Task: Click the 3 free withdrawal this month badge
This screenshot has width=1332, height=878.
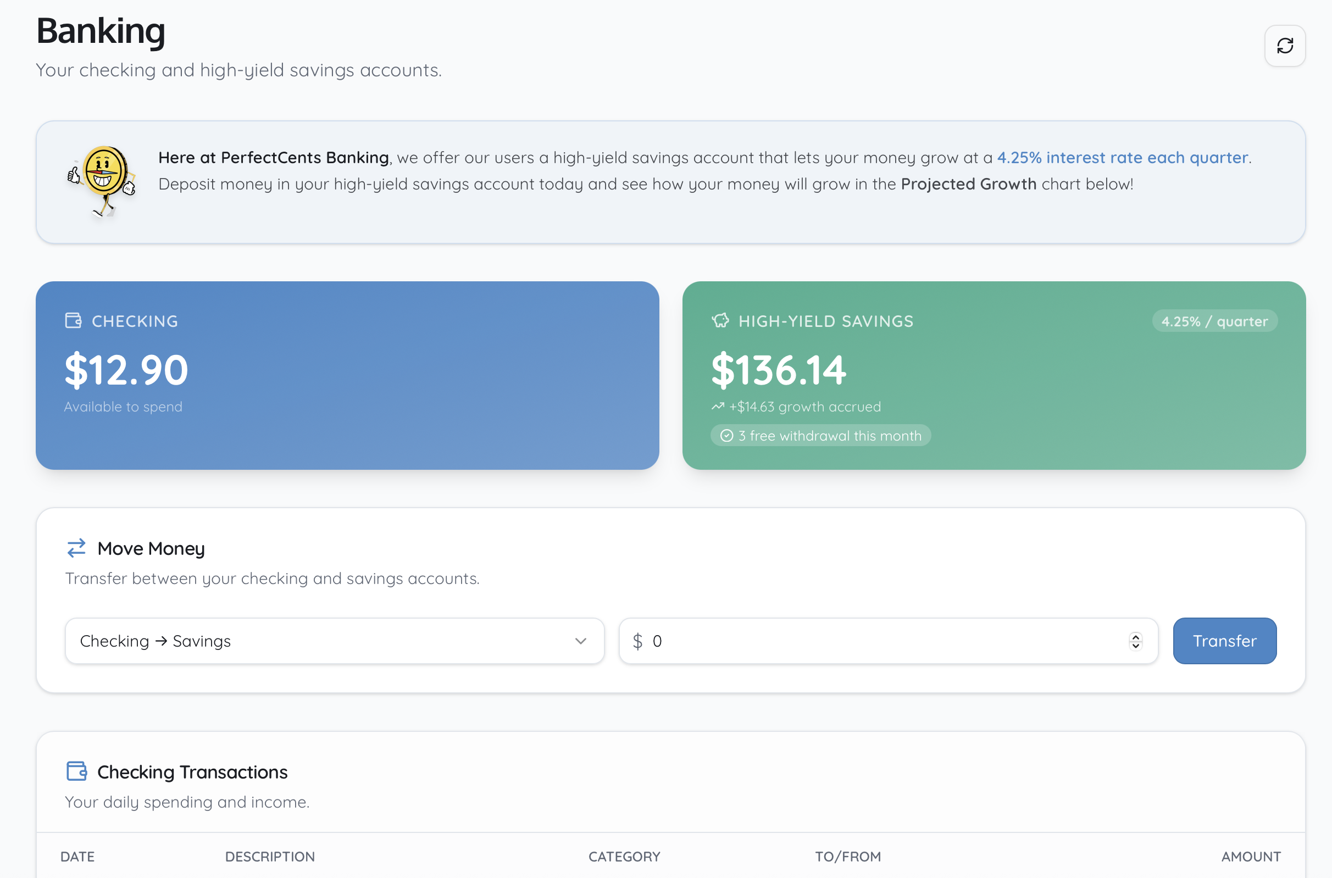Action: [820, 436]
